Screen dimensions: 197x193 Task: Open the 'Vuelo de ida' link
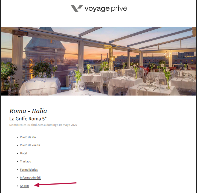point(28,137)
